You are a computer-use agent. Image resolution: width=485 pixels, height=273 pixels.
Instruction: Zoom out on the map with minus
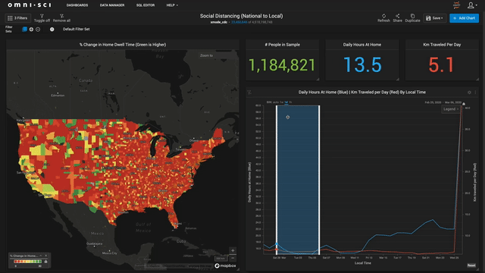pos(233,258)
